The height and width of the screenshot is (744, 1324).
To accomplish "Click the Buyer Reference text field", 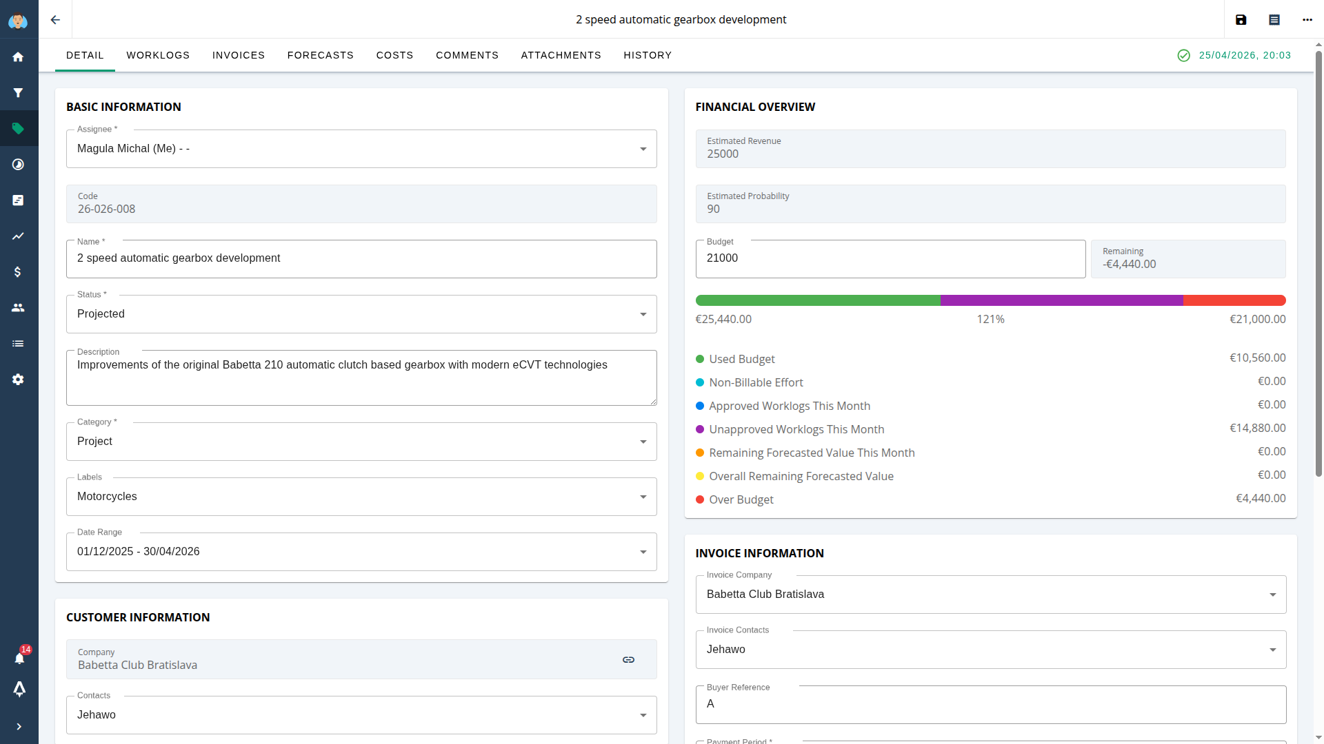I will 990,704.
